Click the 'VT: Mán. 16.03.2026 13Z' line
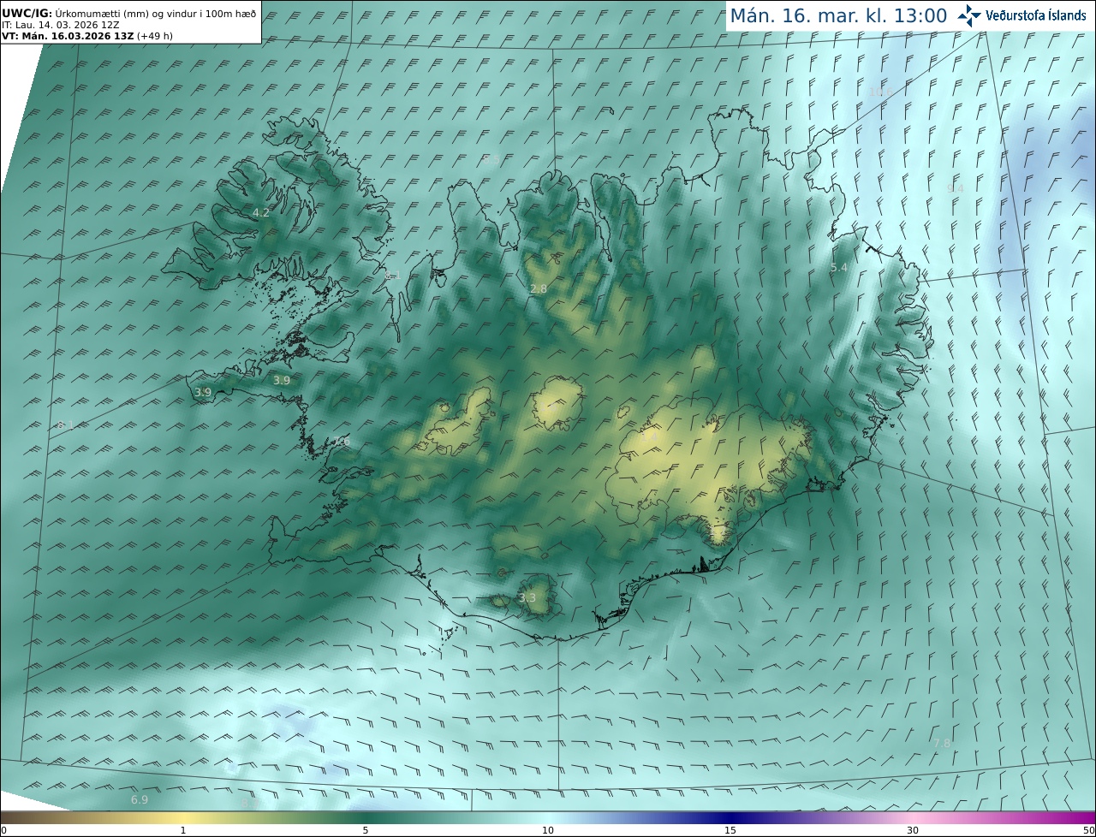The height and width of the screenshot is (837, 1096). coord(86,36)
